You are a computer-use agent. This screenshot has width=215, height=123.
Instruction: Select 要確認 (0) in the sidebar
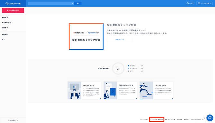[5, 18]
